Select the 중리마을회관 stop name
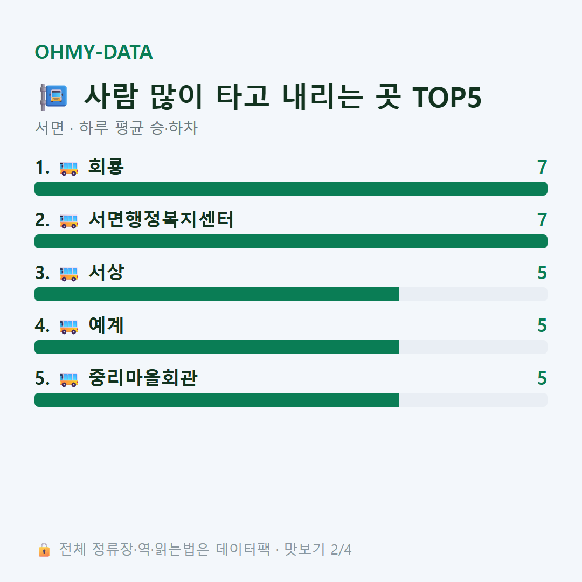582x582 pixels. [143, 377]
